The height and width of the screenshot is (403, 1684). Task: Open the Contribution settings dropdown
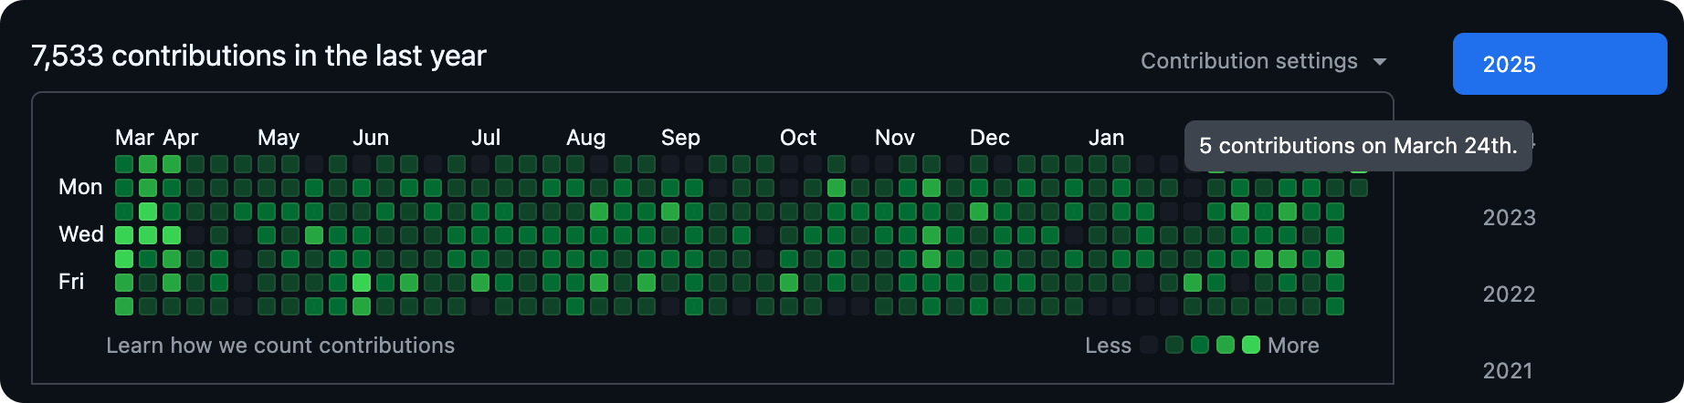coord(1249,61)
